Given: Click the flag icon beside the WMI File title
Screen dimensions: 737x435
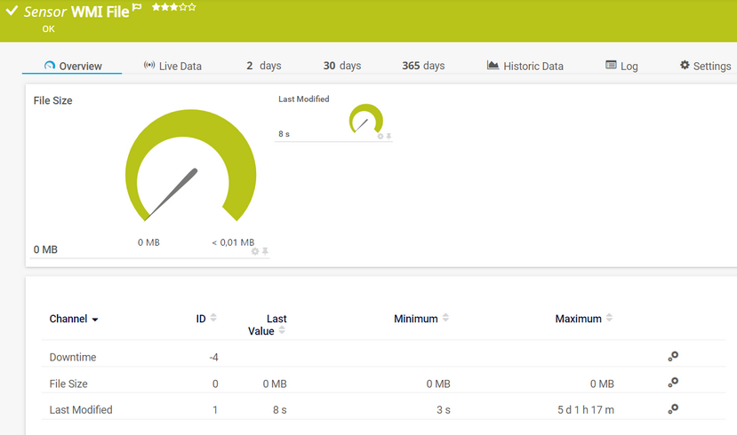Looking at the screenshot, I should coord(137,7).
